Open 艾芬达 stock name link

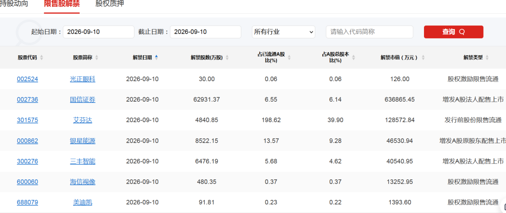pos(82,120)
